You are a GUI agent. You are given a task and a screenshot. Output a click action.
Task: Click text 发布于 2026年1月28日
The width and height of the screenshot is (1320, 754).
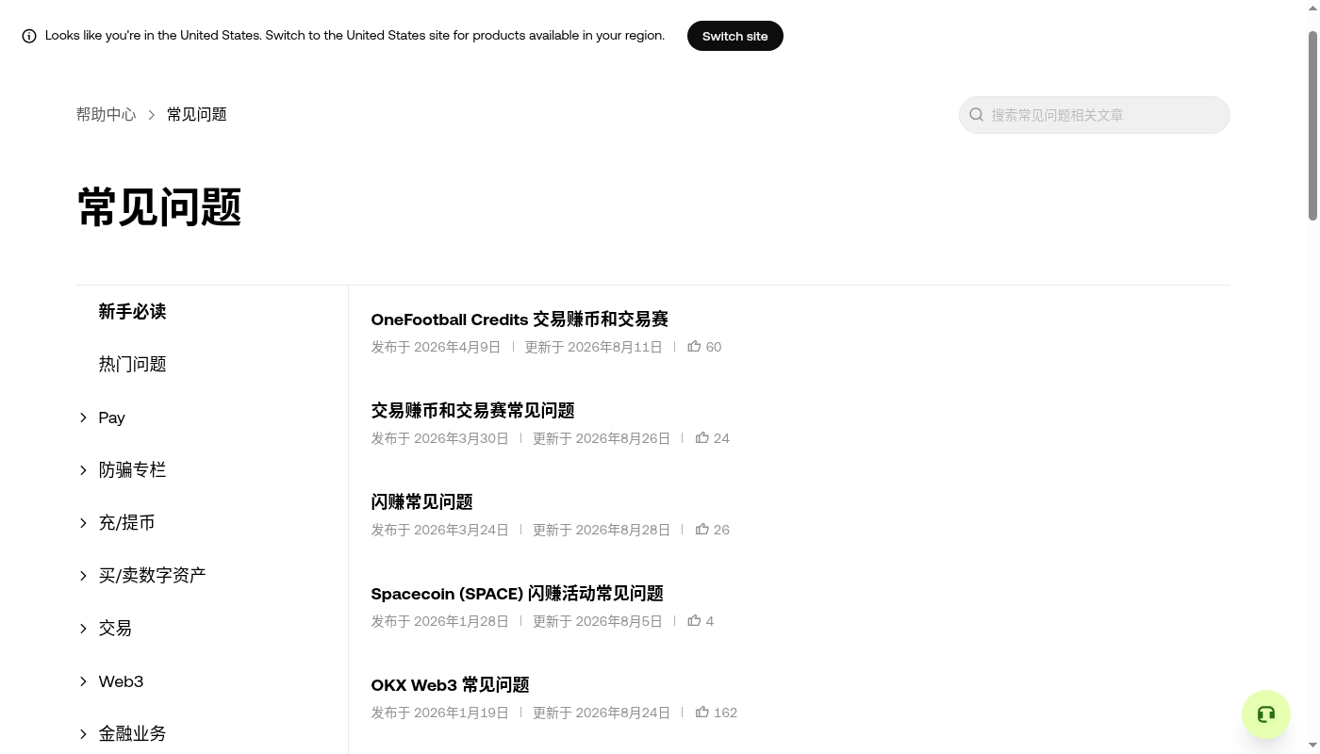tap(439, 621)
